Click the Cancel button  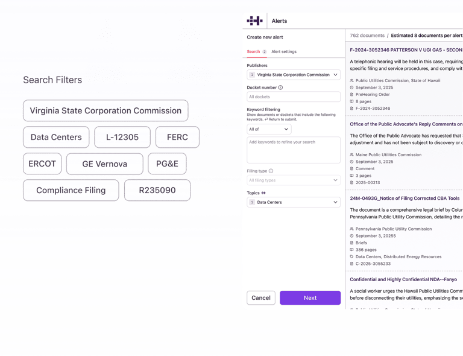tap(261, 297)
